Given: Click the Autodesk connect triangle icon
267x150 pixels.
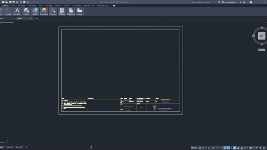Looking at the screenshot, I should [244, 2].
